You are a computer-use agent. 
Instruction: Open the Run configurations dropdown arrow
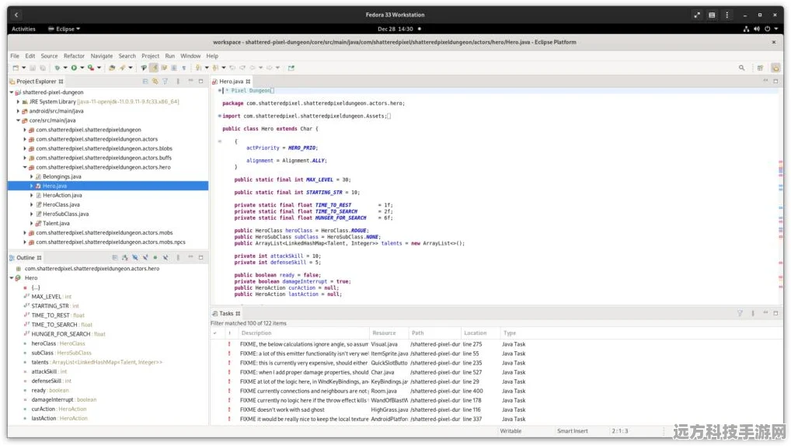[x=82, y=68]
